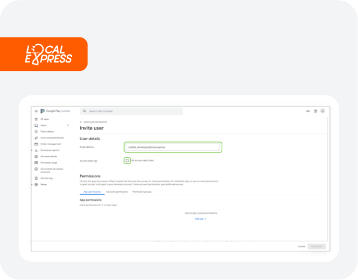Click the Users and permissions icon
The height and width of the screenshot is (280, 358).
pyautogui.click(x=36, y=138)
